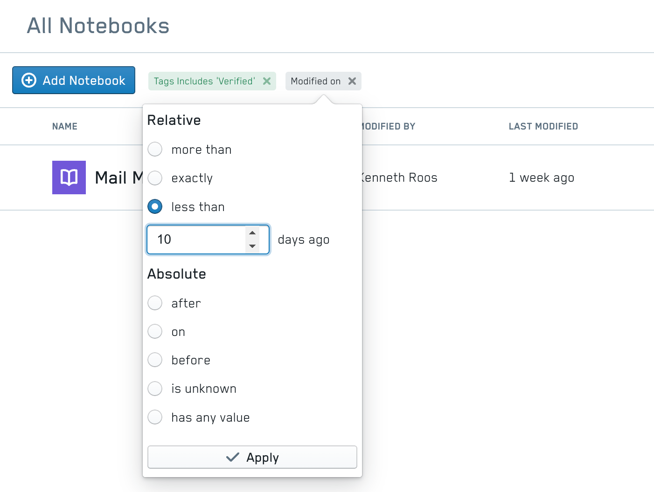Image resolution: width=654 pixels, height=492 pixels.
Task: Choose the 'after' absolute option
Action: coord(155,303)
